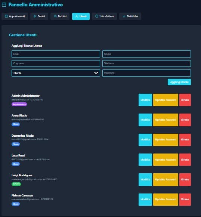Click the panel icon beside Pannello Amministrativo
The image size is (201, 217).
pos(4,4)
